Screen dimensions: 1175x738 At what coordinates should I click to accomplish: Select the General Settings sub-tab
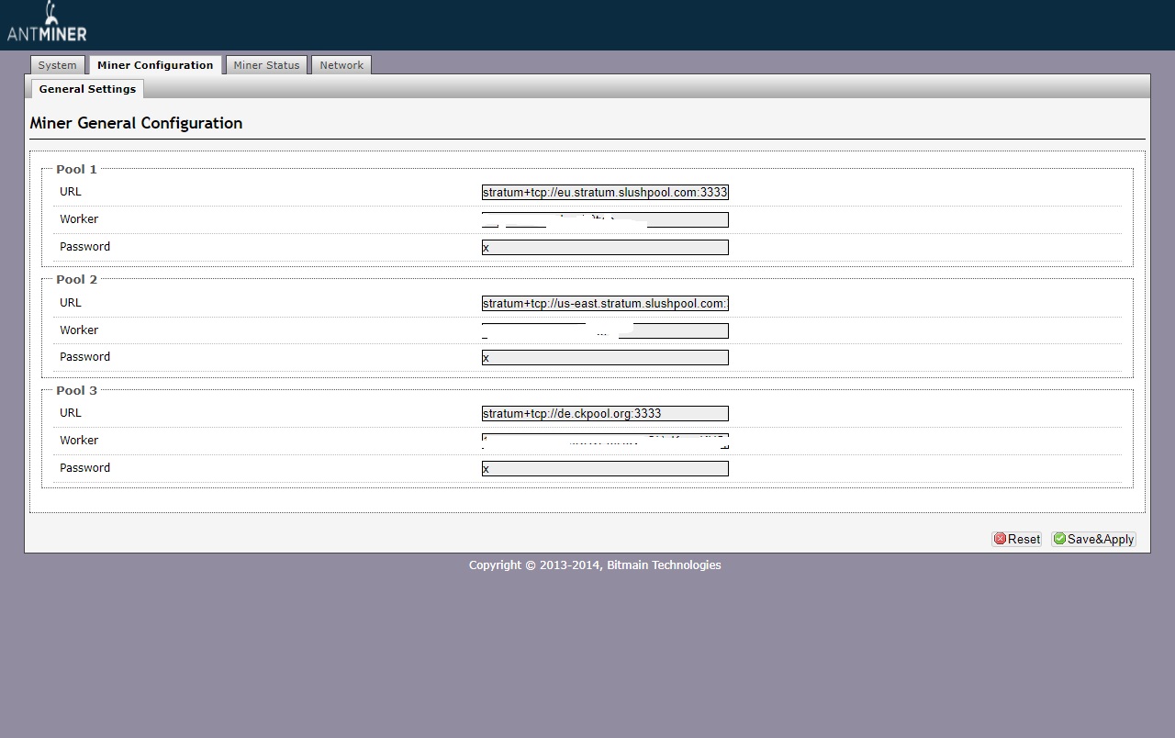[87, 89]
